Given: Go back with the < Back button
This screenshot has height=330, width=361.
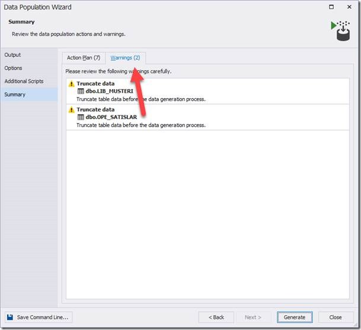Looking at the screenshot, I should coord(216,317).
